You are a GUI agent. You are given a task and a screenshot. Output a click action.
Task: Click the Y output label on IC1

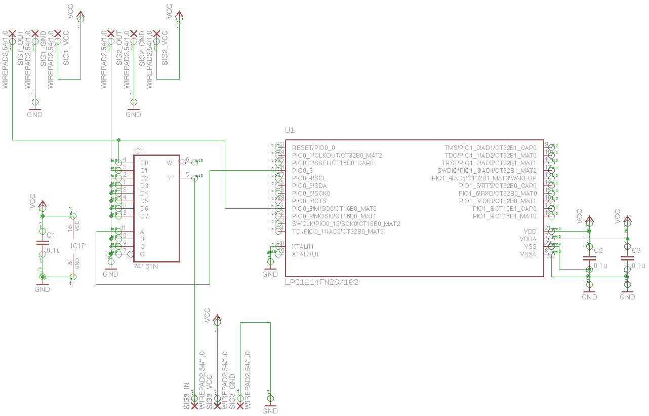click(170, 178)
